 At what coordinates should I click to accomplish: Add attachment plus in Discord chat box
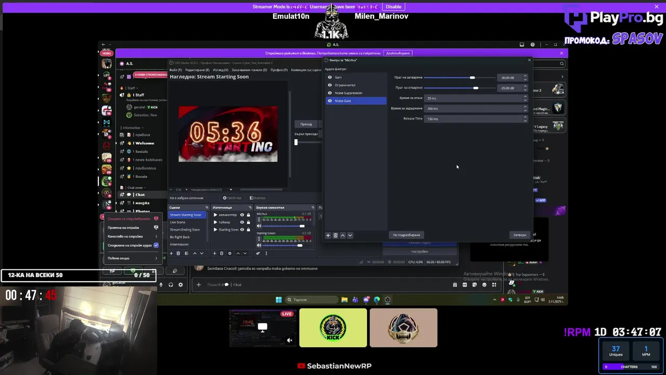(x=198, y=284)
